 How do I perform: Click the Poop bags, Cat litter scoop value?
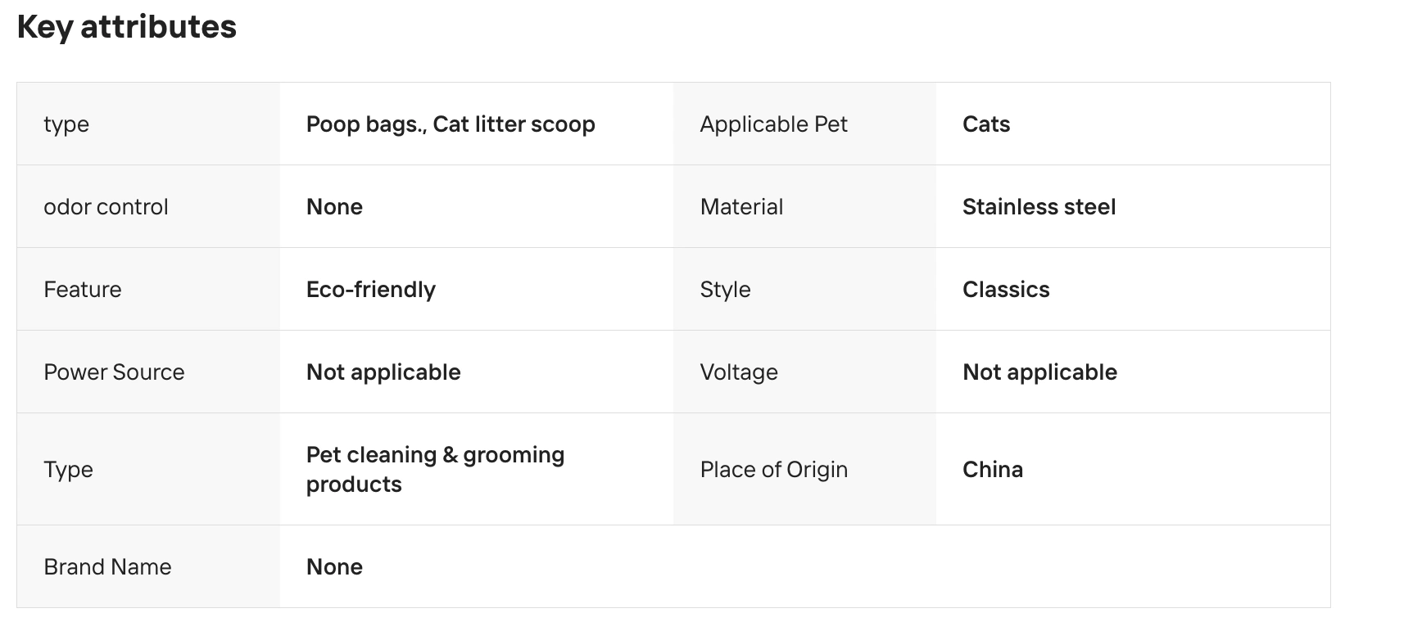(451, 124)
